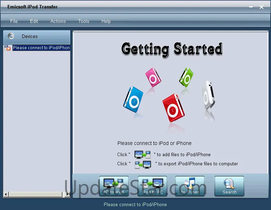Click the Search magnifier button
Viewport: 271px width, 210px height.
pyautogui.click(x=229, y=186)
